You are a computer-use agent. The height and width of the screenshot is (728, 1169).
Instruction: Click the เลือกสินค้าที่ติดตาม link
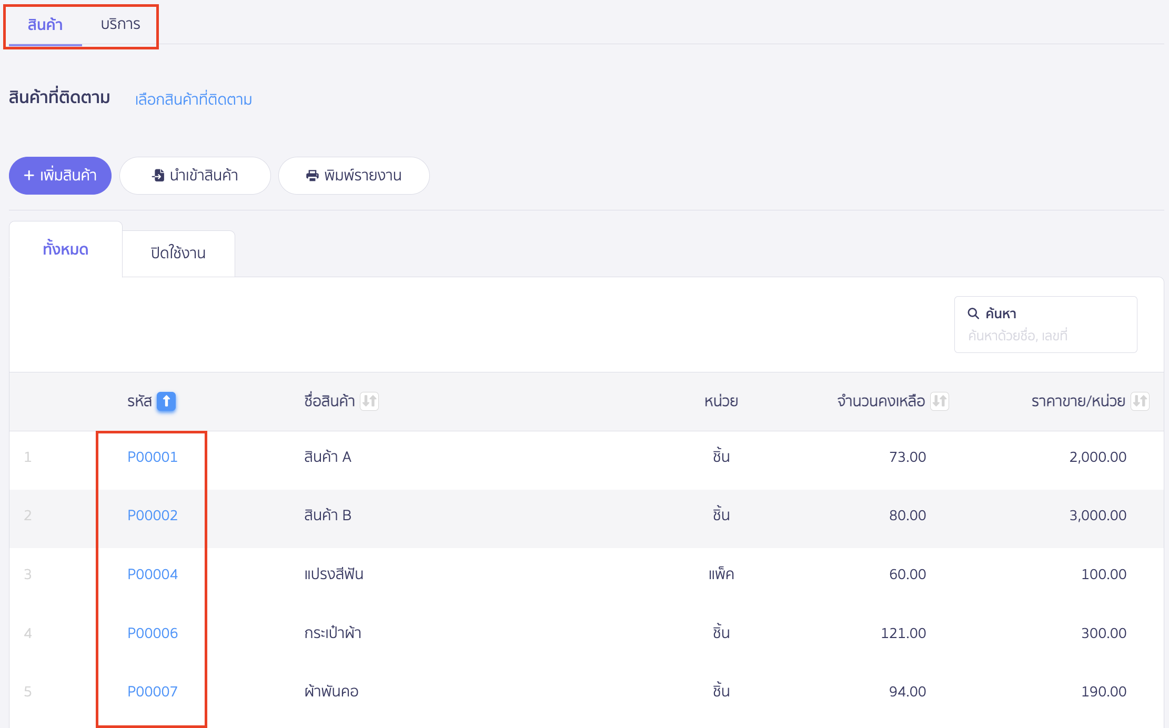pos(193,99)
